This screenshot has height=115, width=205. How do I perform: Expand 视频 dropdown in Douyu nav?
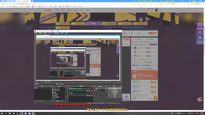75,10
